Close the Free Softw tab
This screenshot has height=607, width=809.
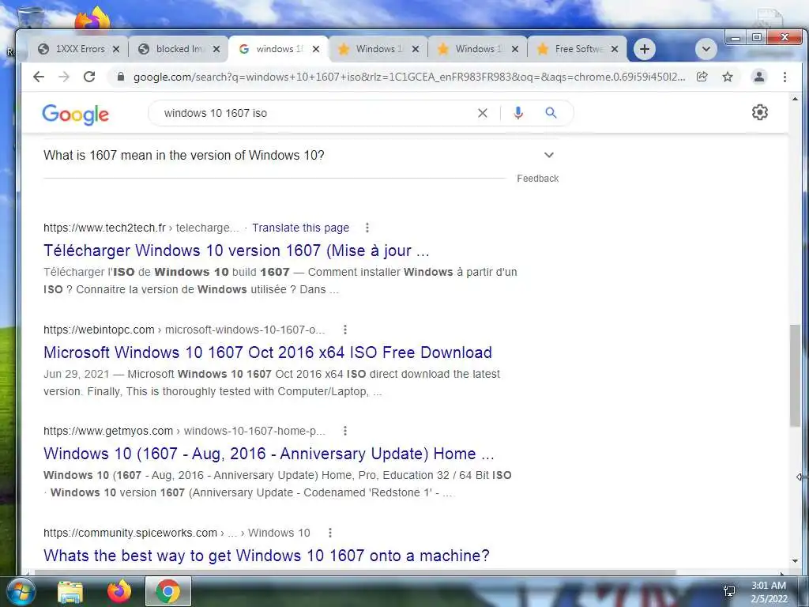[615, 49]
